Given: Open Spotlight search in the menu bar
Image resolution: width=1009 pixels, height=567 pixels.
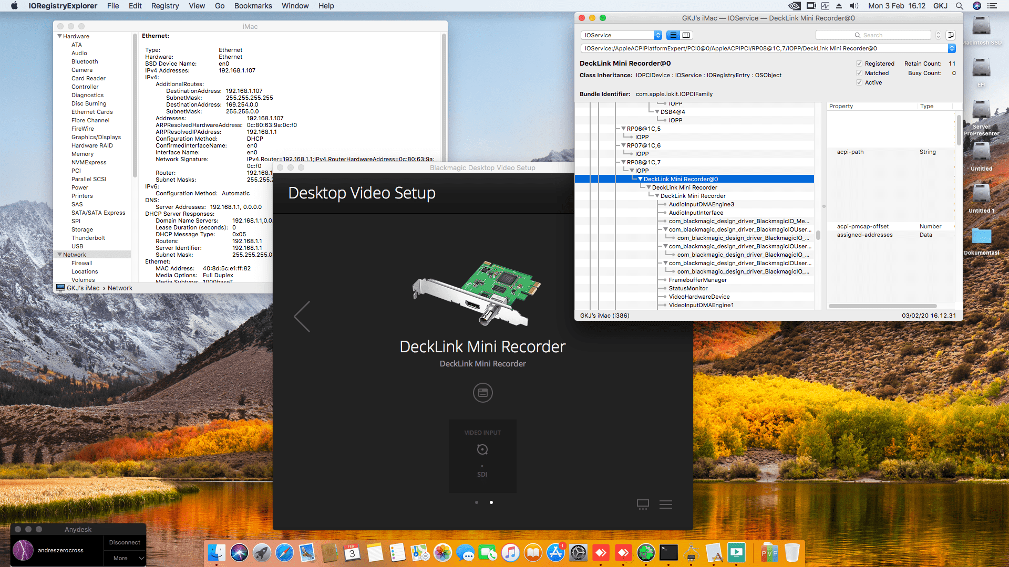Looking at the screenshot, I should pos(959,6).
